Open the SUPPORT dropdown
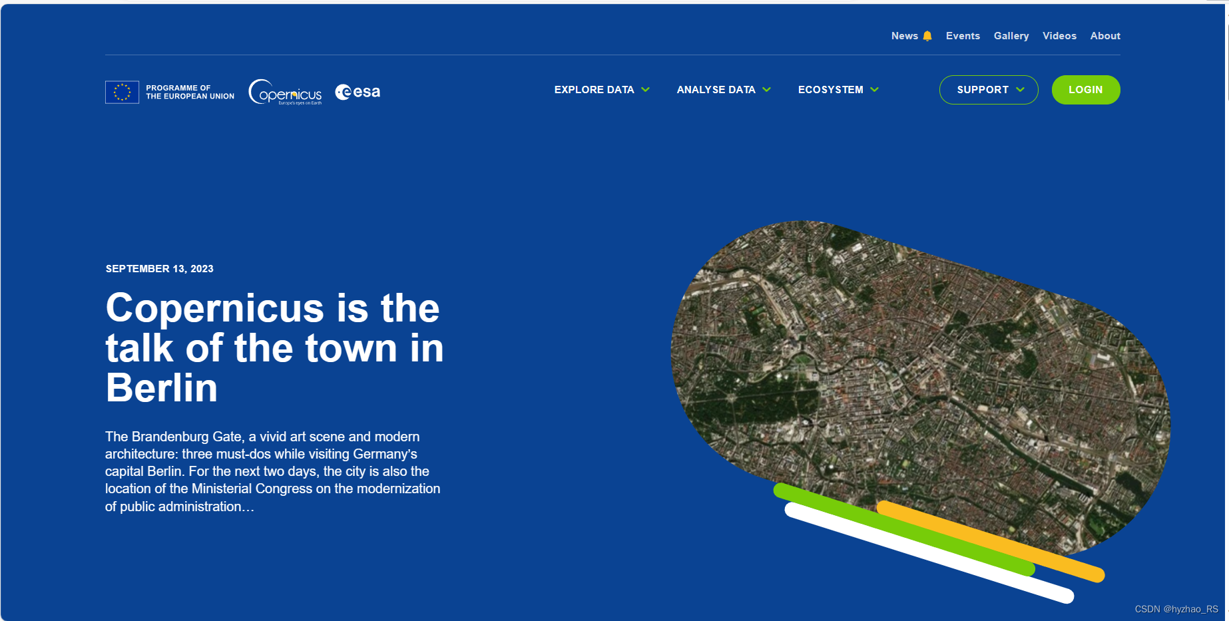1229x621 pixels. [x=984, y=89]
